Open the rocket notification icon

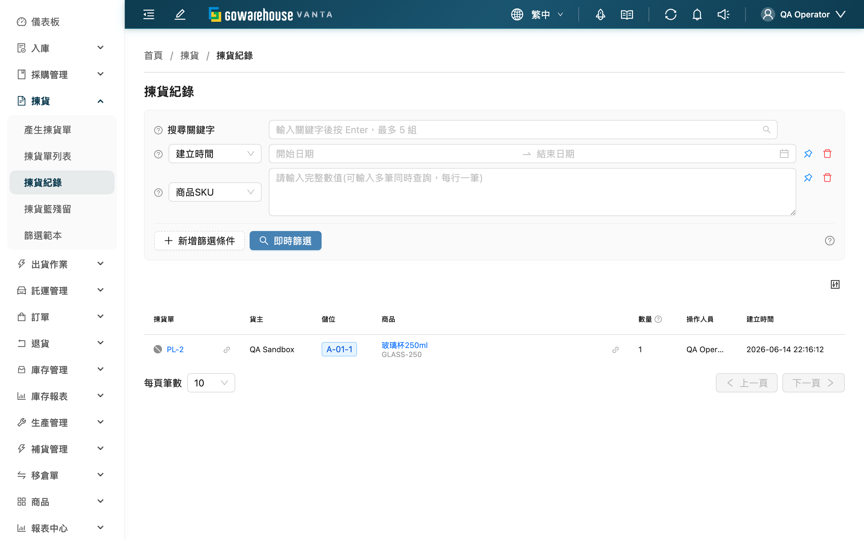click(x=601, y=15)
